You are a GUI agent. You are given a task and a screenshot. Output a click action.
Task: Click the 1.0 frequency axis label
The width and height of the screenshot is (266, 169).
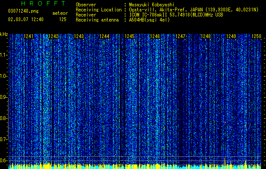click(3, 76)
